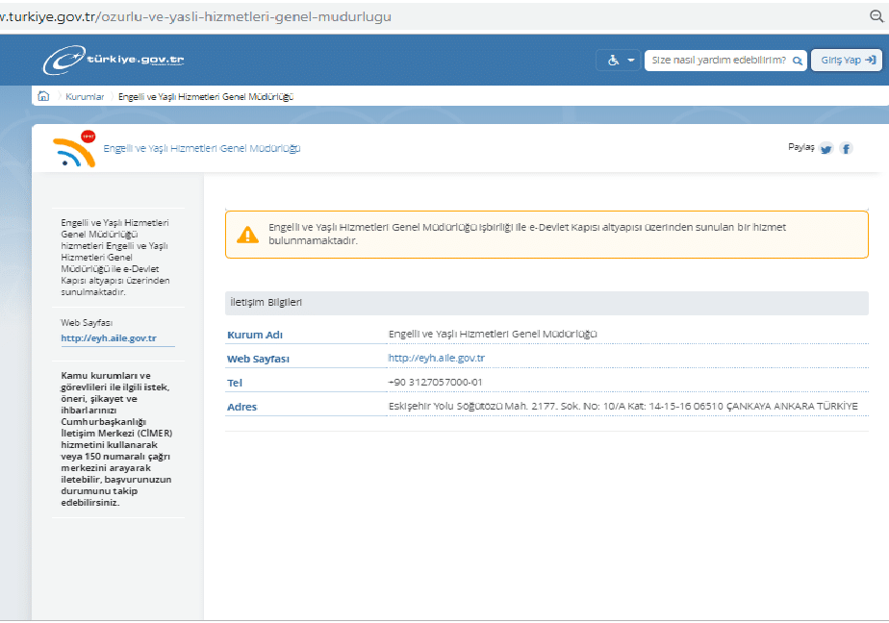Open the sidebar link http://eyh.aile.gov.tr

coord(109,338)
